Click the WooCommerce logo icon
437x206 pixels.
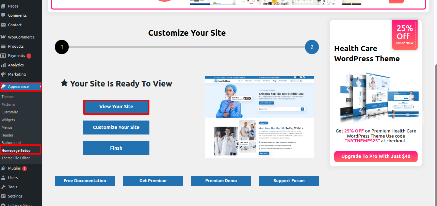(3, 37)
